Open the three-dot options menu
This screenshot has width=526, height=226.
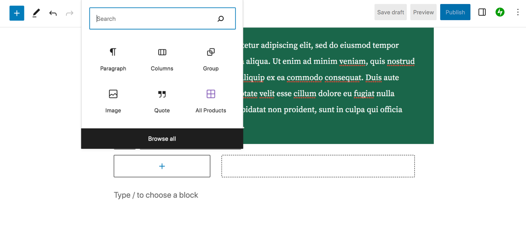click(x=518, y=12)
